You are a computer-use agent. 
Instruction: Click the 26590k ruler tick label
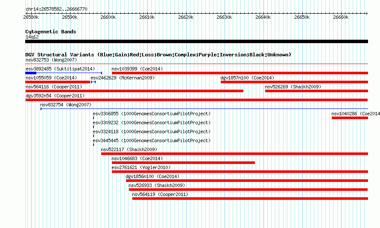pyautogui.click(x=70, y=17)
